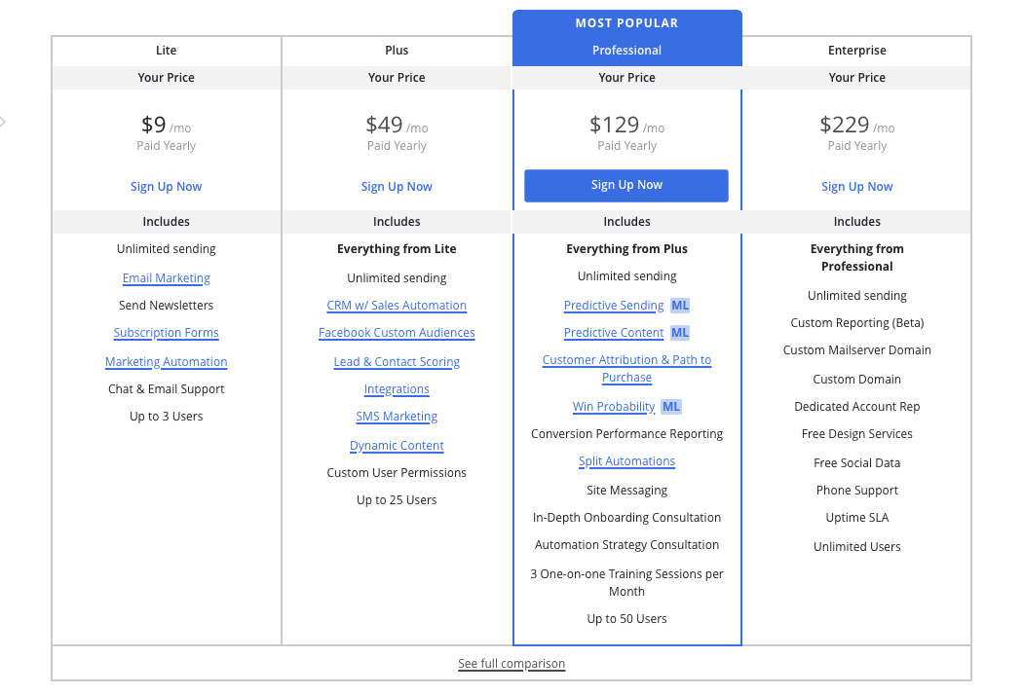Open the Email Marketing link

click(x=167, y=278)
